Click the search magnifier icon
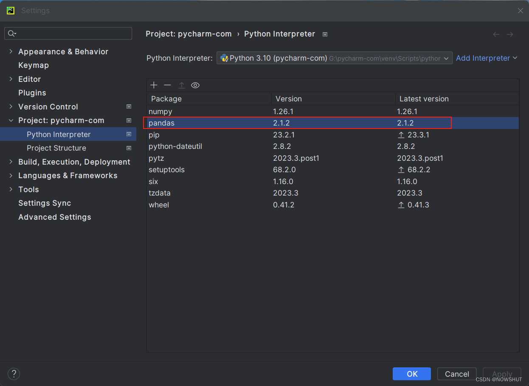This screenshot has height=386, width=529. [12, 34]
